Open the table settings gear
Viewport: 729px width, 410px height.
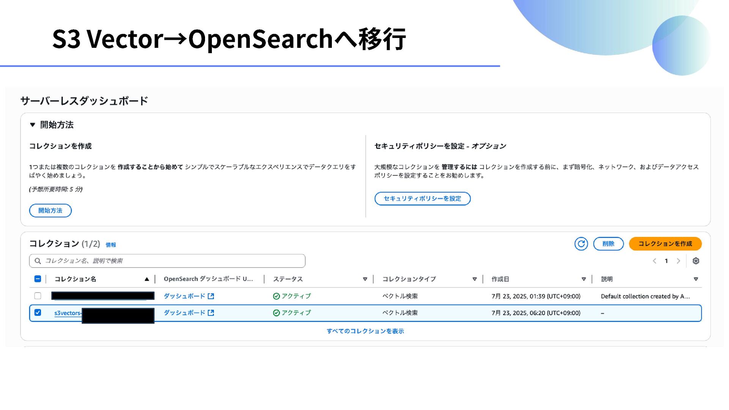coord(696,261)
